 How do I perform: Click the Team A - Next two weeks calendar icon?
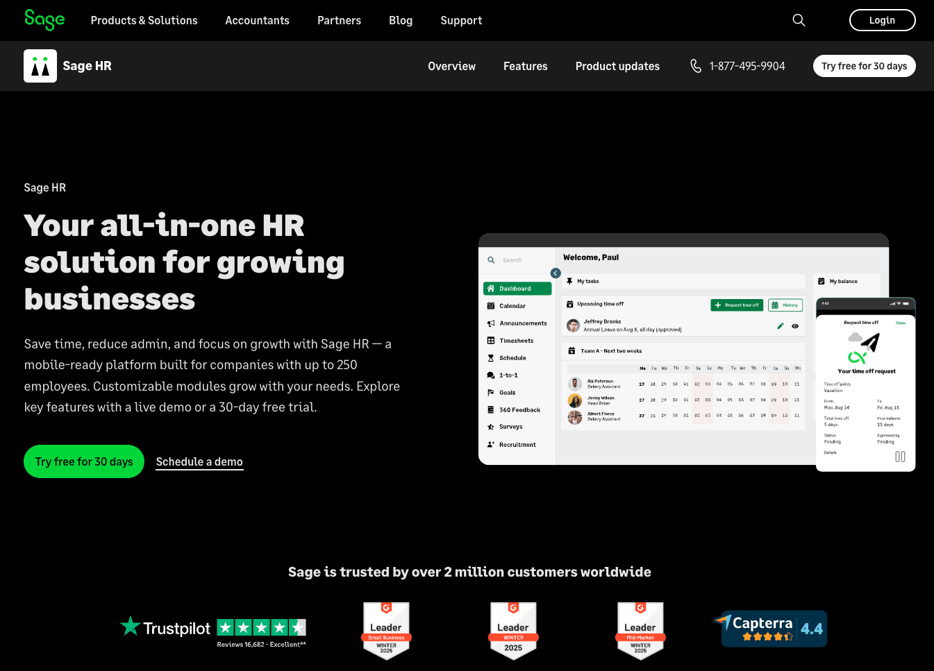coord(572,350)
